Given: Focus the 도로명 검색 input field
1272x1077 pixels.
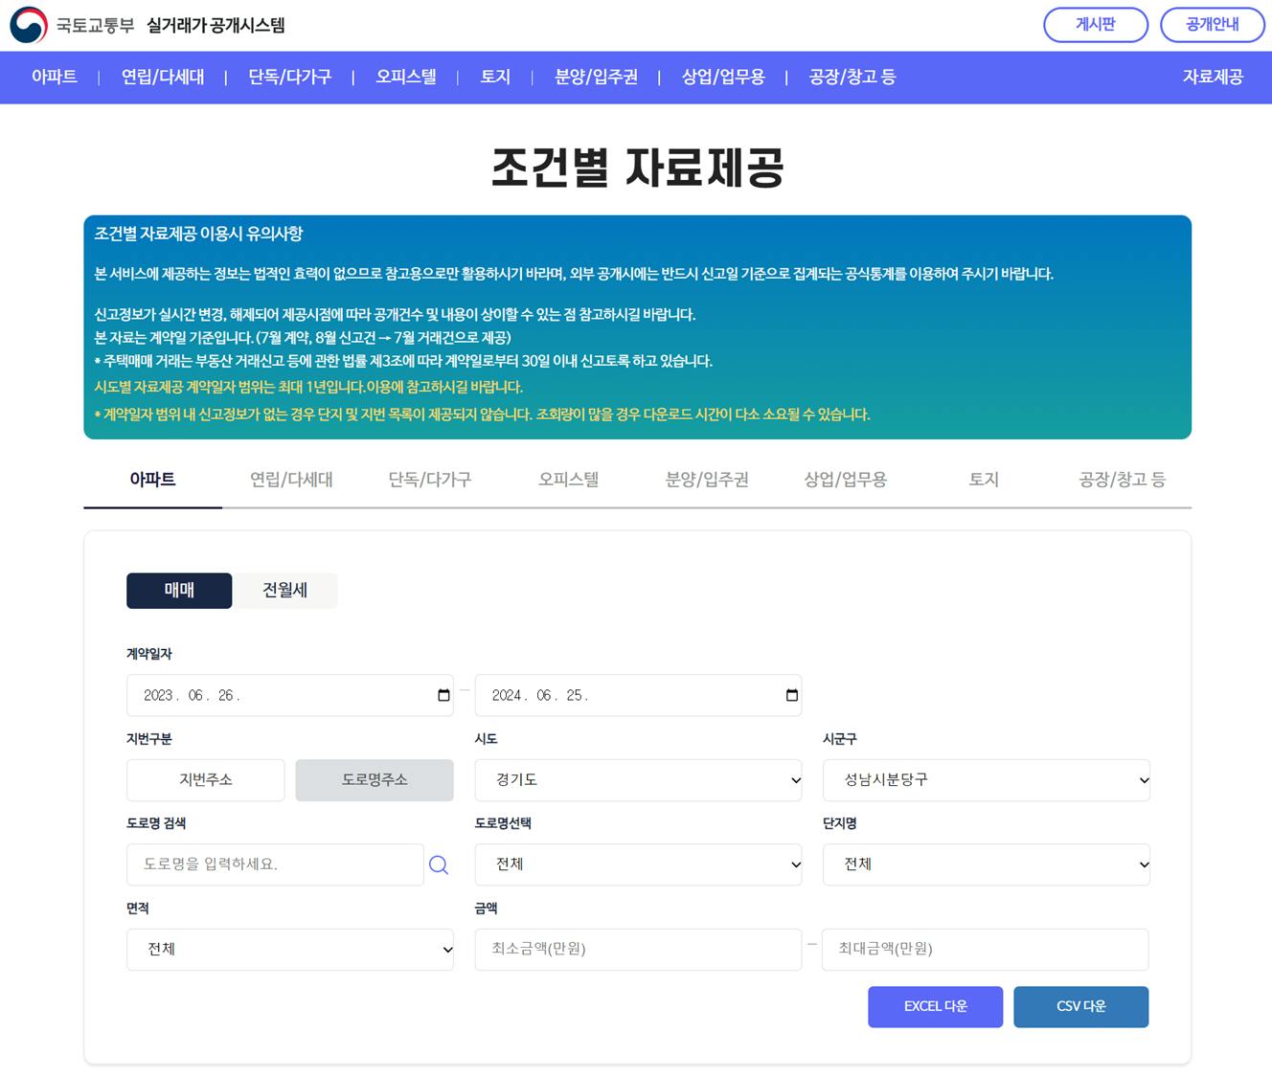Looking at the screenshot, I should coord(275,864).
